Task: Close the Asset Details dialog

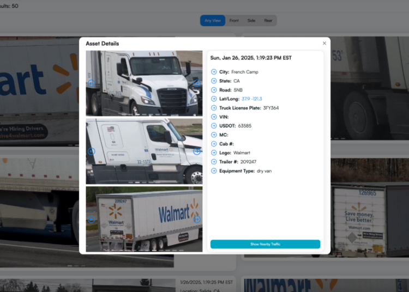Action: [324, 43]
